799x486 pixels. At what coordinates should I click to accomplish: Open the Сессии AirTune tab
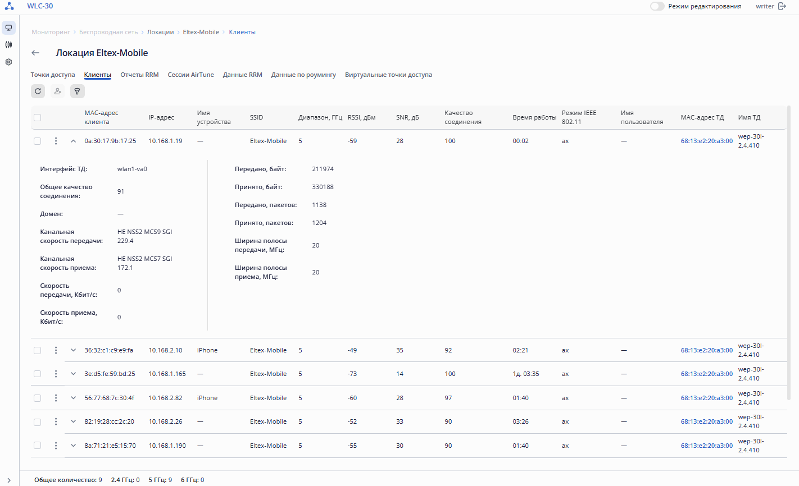coord(190,75)
